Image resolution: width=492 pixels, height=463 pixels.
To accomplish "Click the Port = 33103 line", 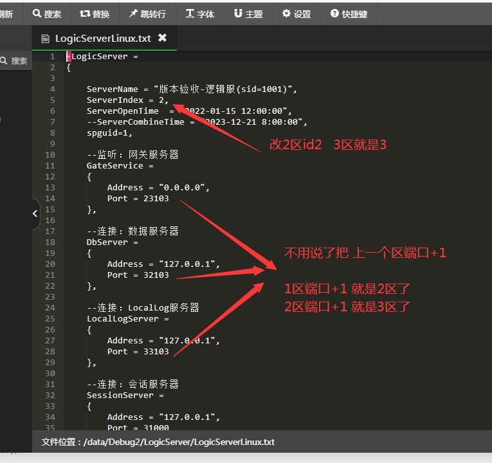I will 138,351.
